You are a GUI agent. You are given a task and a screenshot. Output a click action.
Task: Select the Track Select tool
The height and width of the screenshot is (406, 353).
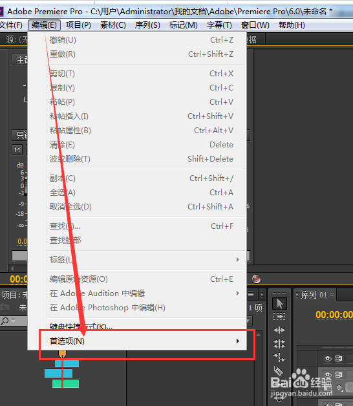pyautogui.click(x=279, y=316)
